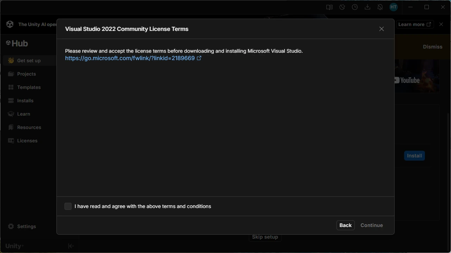Open the documentation book icon in top bar
The height and width of the screenshot is (253, 451).
point(329,7)
